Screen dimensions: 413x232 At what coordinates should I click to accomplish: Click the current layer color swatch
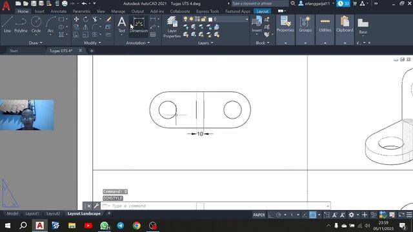(x=210, y=19)
